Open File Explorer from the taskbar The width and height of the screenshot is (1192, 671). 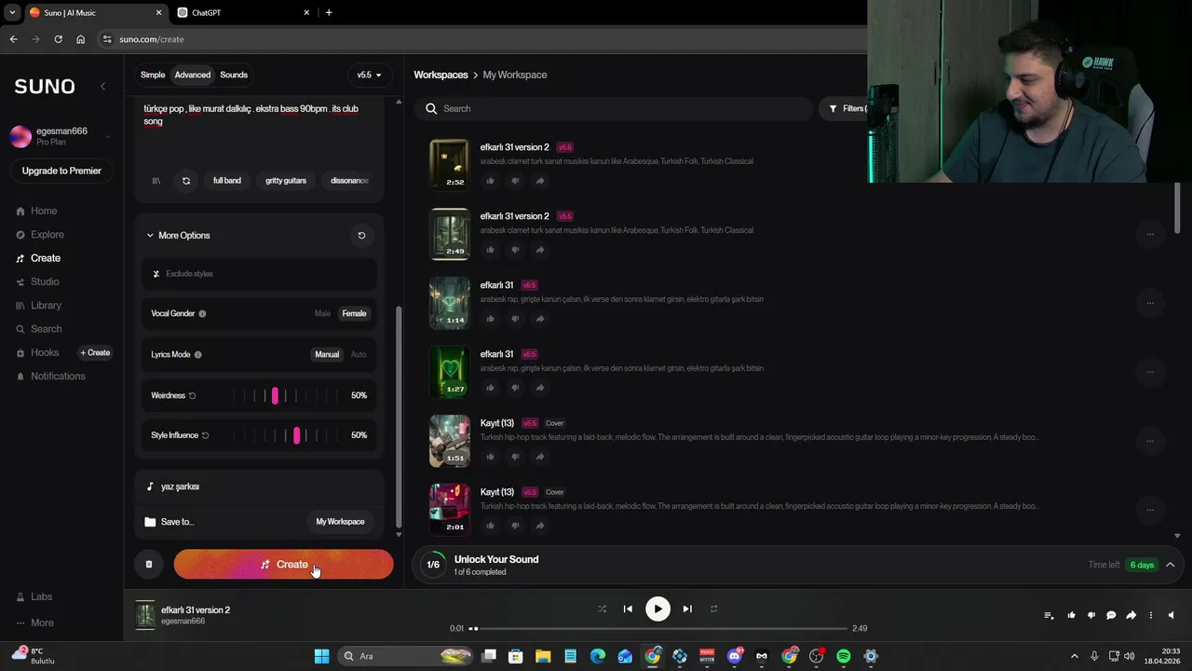[x=543, y=656]
